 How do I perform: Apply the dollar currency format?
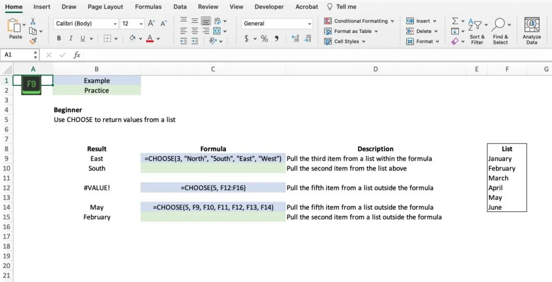click(x=246, y=38)
